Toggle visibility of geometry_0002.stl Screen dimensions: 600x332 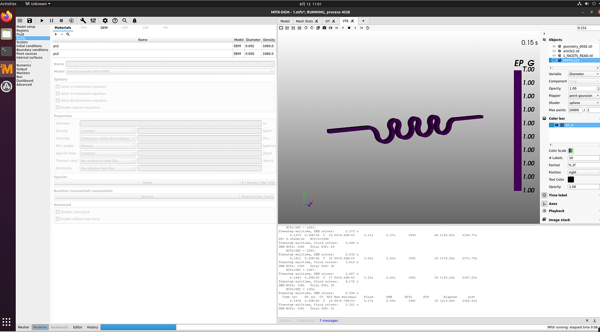click(x=554, y=46)
